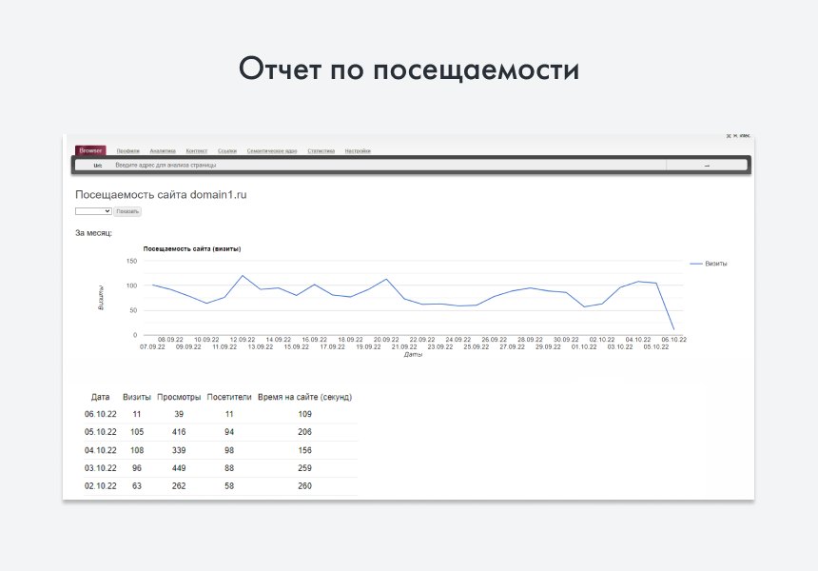Click views value 339 in 04.10.22 row
The width and height of the screenshot is (818, 571).
coord(179,450)
